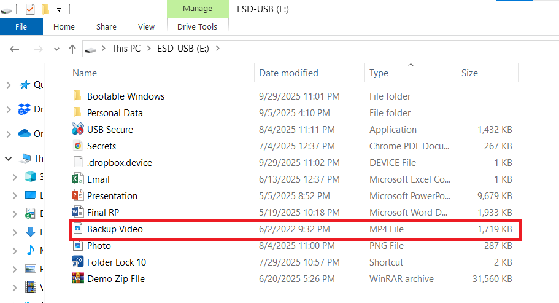Expand the OneDrive tree node

tap(9, 134)
